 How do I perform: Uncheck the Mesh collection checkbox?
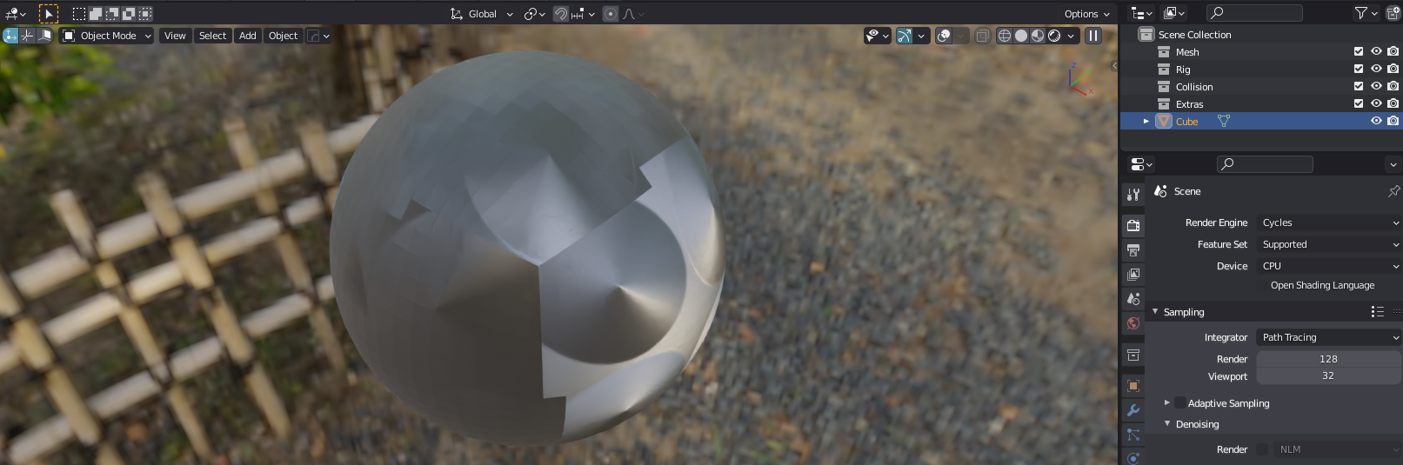click(x=1359, y=52)
